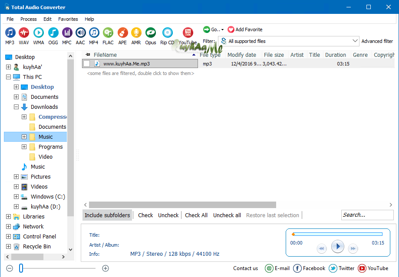Click the zoom slider handle

(x=21, y=268)
